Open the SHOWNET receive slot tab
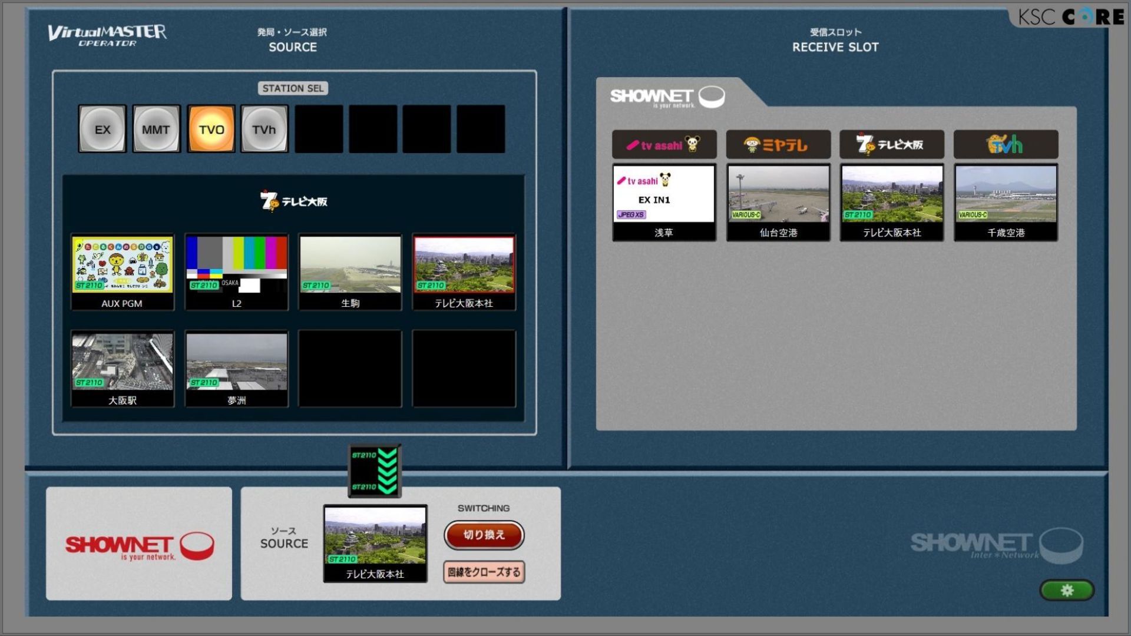 [667, 97]
